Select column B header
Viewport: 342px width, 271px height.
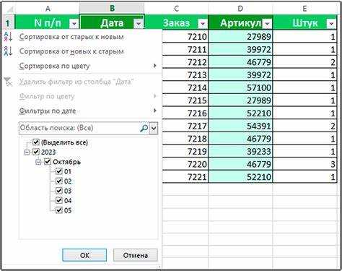[112, 9]
